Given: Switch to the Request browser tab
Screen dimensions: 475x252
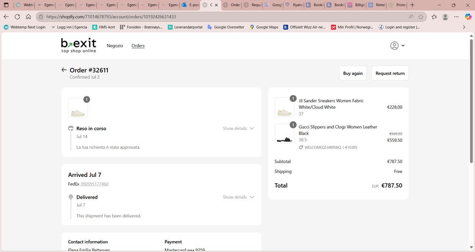Looking at the screenshot, I should [252, 5].
